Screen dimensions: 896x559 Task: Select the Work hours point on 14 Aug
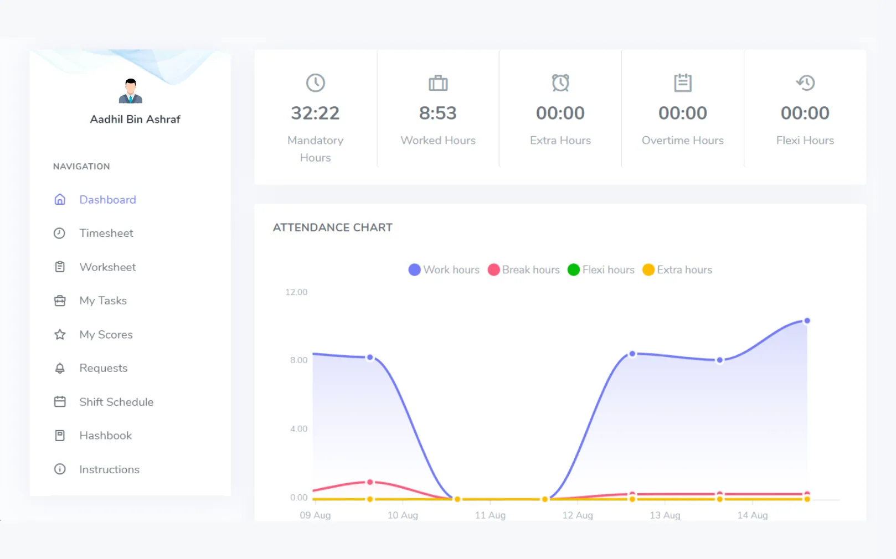point(807,320)
